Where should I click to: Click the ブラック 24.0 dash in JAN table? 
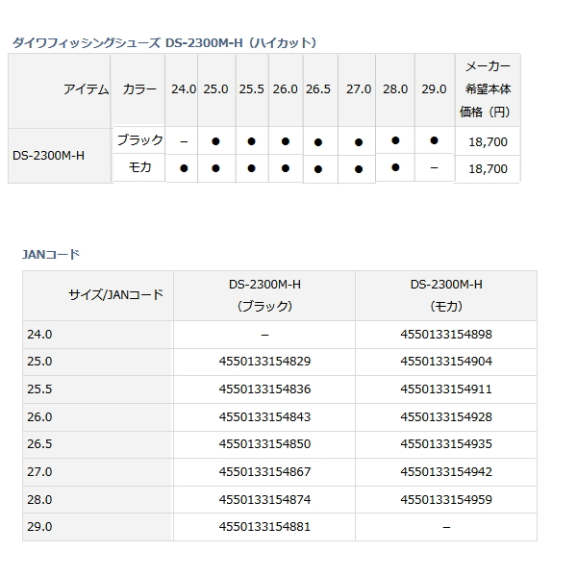[264, 336]
